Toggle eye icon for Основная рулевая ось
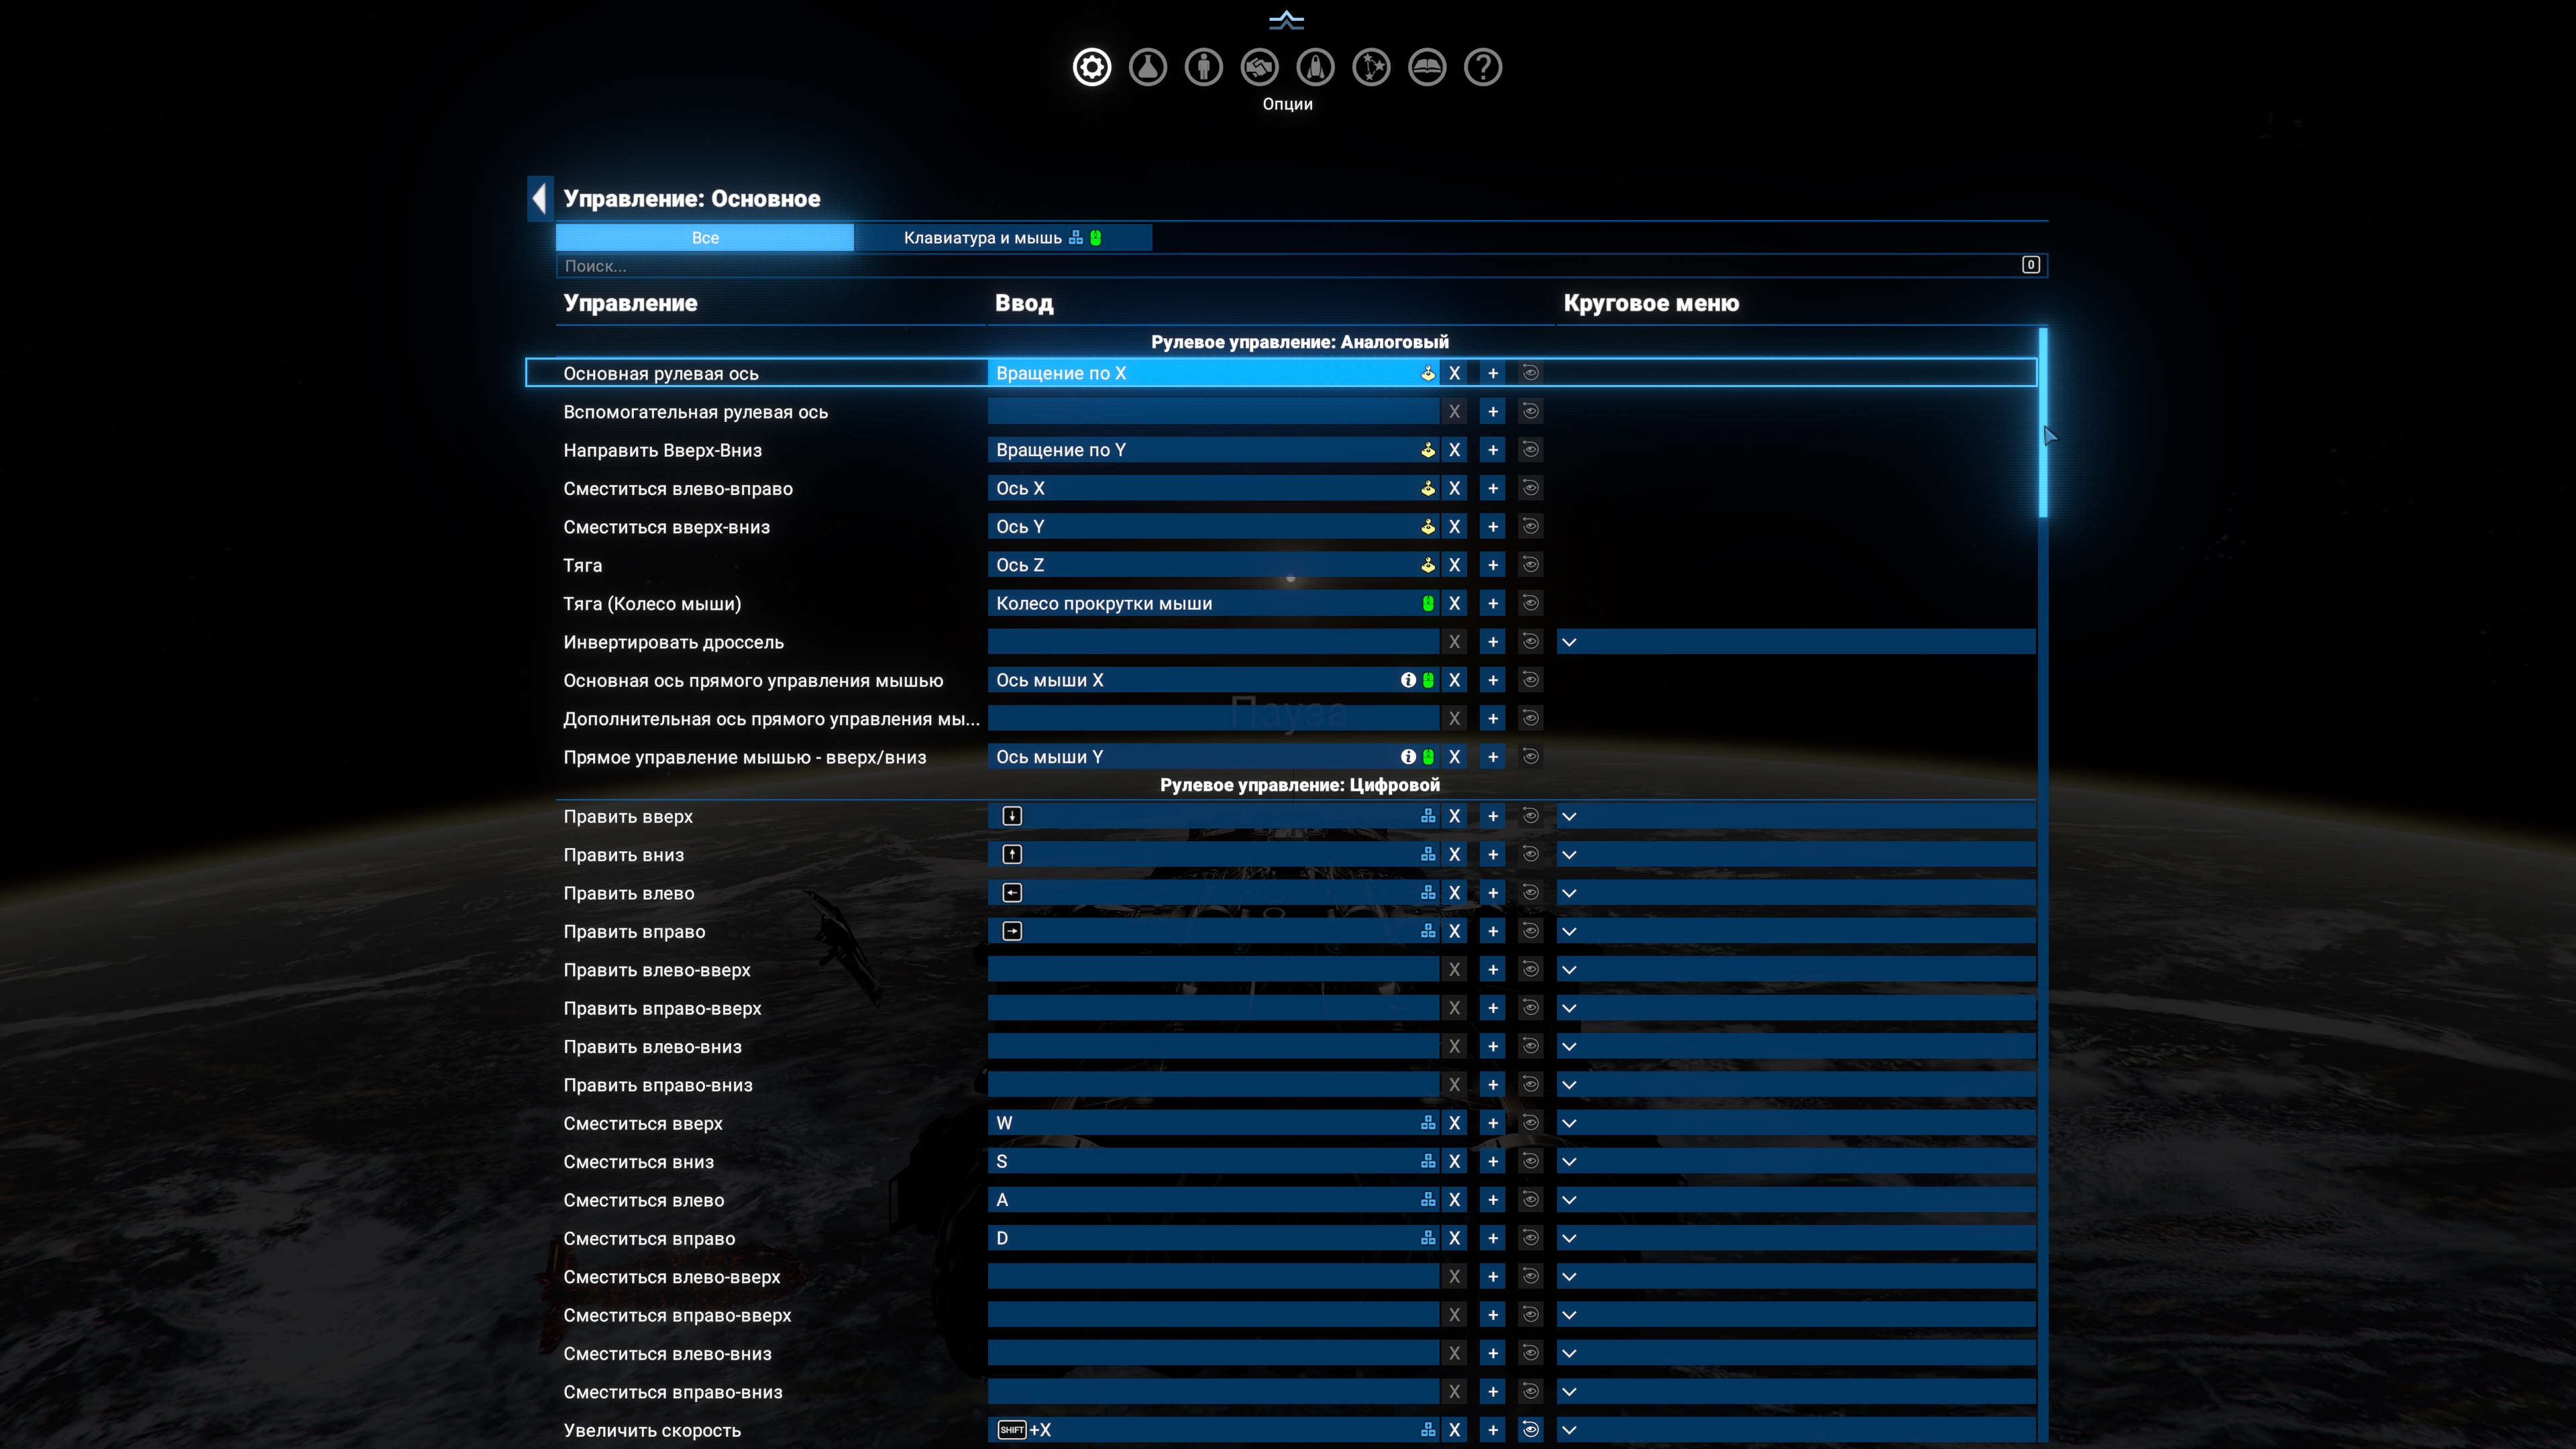 click(1530, 373)
